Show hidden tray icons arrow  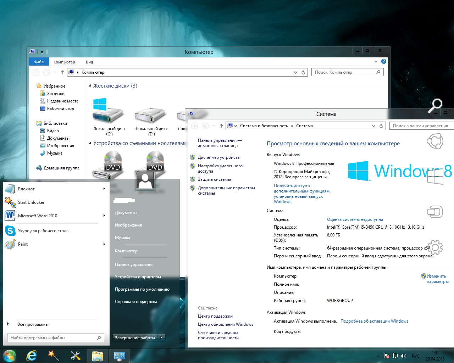point(378,356)
